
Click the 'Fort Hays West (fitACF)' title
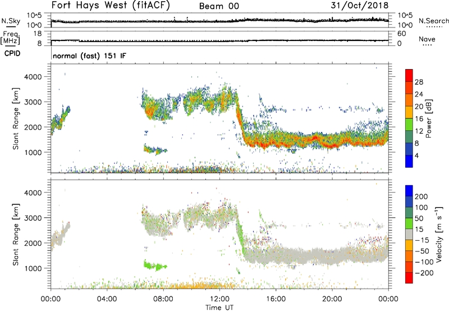click(111, 5)
